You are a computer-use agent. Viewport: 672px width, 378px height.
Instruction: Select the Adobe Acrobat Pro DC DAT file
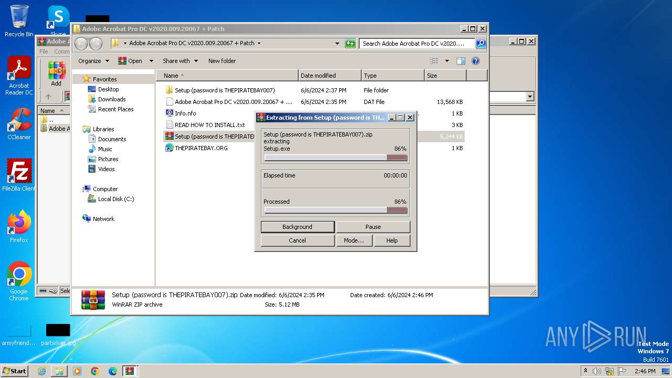[x=233, y=102]
